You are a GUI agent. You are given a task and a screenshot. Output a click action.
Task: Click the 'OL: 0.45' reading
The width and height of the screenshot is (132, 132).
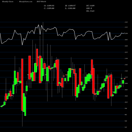[x=90, y=11]
